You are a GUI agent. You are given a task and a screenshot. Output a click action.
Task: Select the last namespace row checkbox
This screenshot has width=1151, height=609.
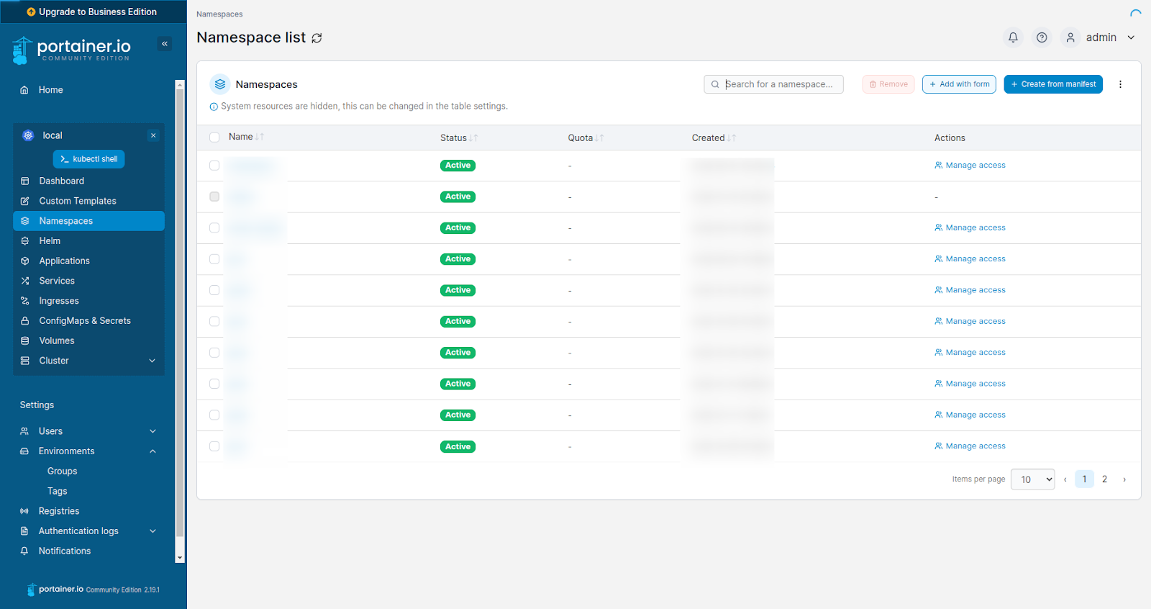[x=214, y=446]
